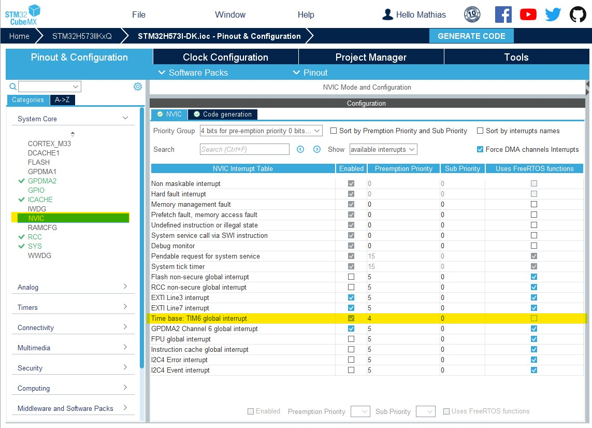Enable the FPU global interrupt checkbox

point(351,339)
